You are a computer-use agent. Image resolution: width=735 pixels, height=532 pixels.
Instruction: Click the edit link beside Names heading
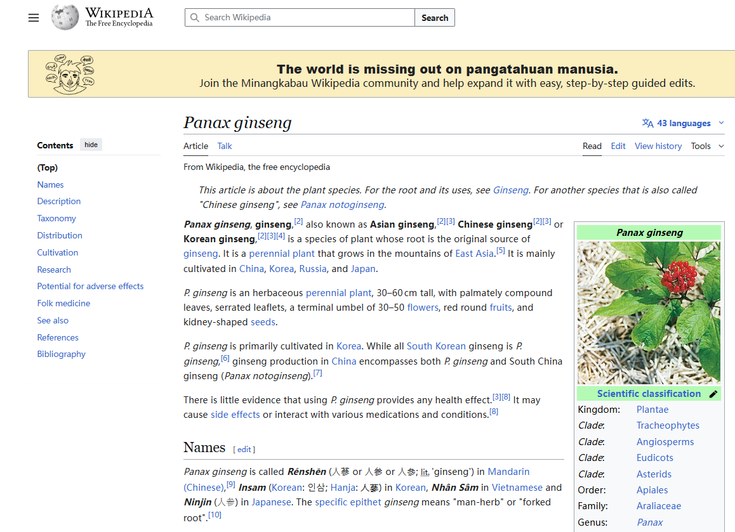(x=244, y=449)
